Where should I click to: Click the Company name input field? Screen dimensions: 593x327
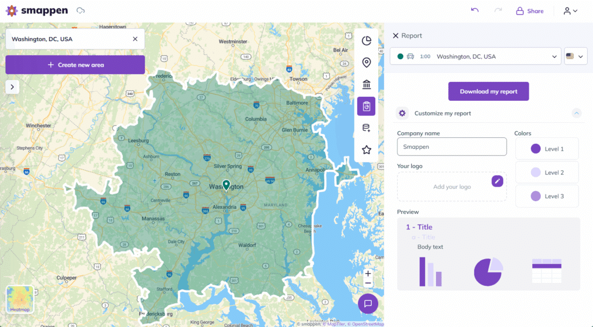452,147
